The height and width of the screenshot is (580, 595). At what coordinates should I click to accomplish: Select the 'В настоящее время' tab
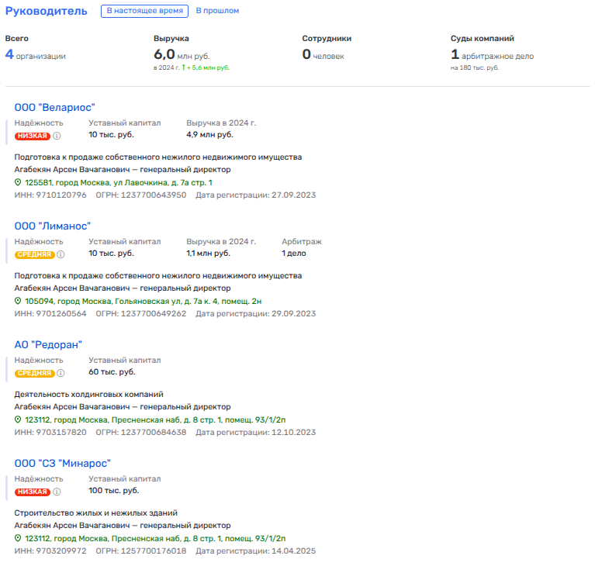(145, 11)
